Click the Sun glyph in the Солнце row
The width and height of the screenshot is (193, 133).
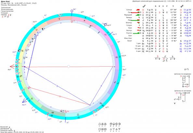(x=143, y=10)
